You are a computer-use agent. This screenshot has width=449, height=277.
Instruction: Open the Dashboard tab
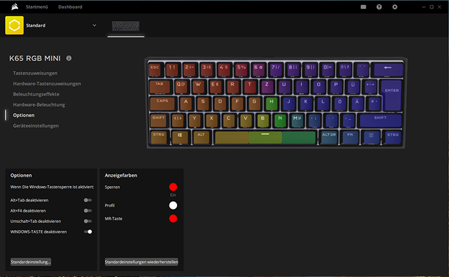pyautogui.click(x=70, y=7)
